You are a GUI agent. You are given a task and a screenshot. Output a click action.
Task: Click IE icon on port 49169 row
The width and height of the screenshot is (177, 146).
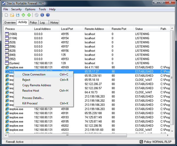click(7, 67)
